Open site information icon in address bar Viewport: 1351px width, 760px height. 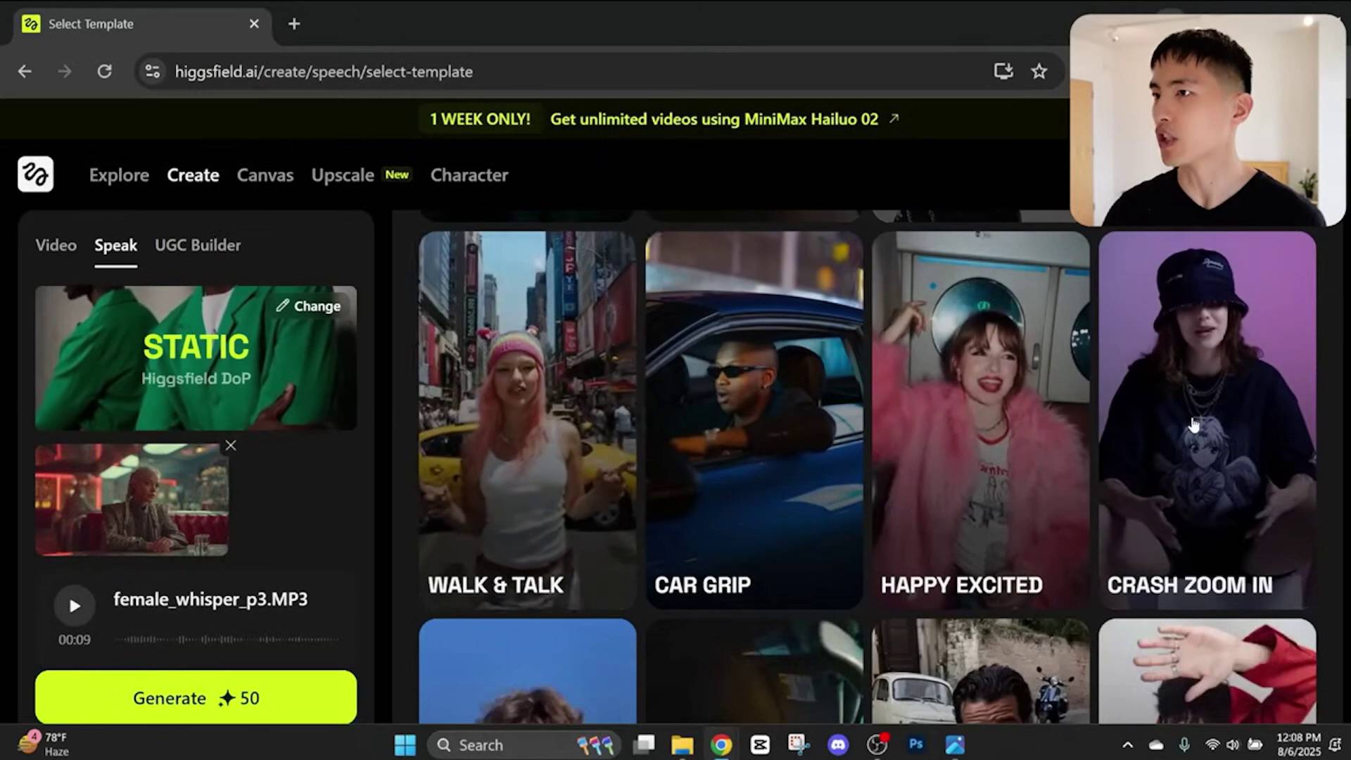[x=153, y=71]
